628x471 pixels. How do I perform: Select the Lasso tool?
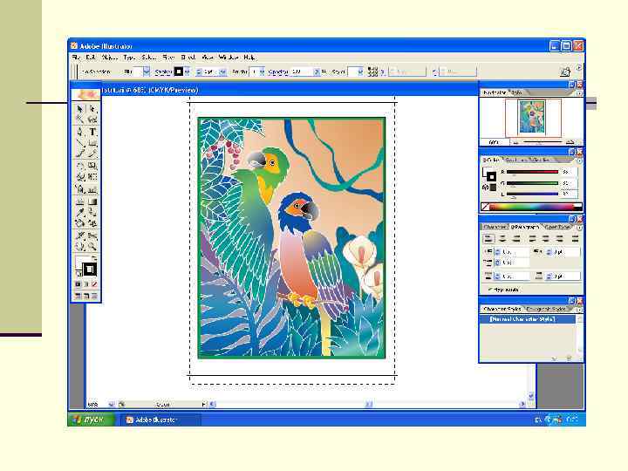pos(92,119)
